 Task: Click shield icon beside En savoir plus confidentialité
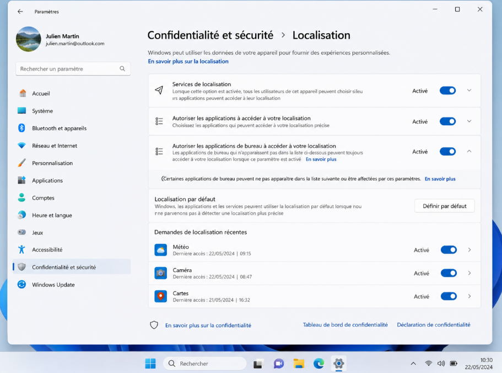pos(154,325)
